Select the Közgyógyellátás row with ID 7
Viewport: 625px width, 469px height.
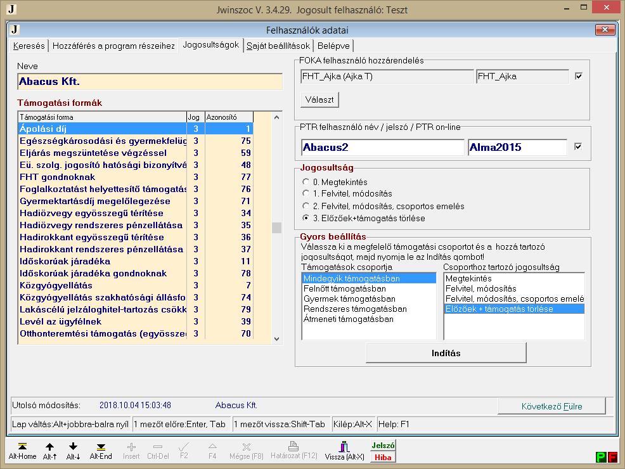[x=136, y=285]
